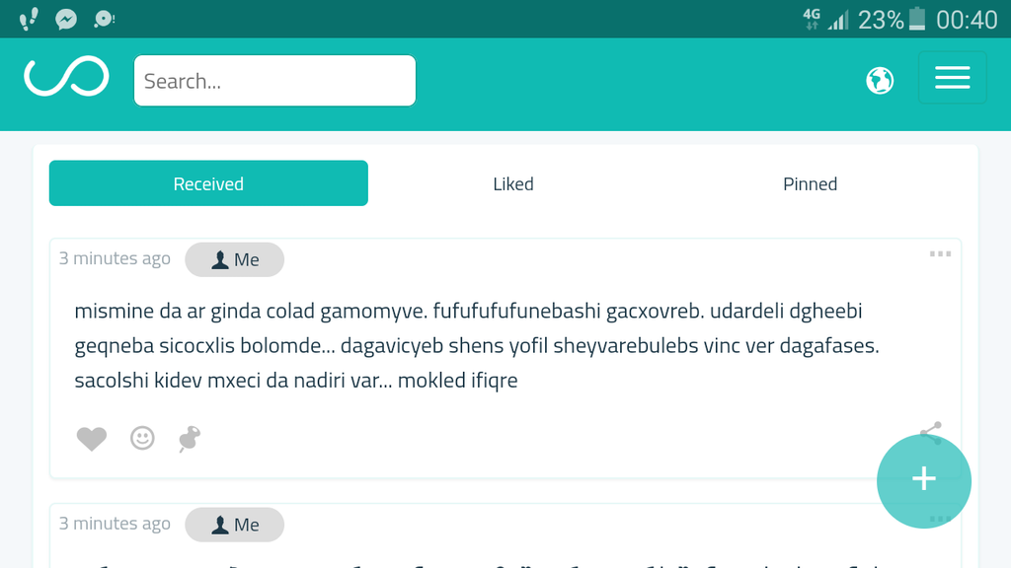Switch to the Liked tab

[x=513, y=183]
